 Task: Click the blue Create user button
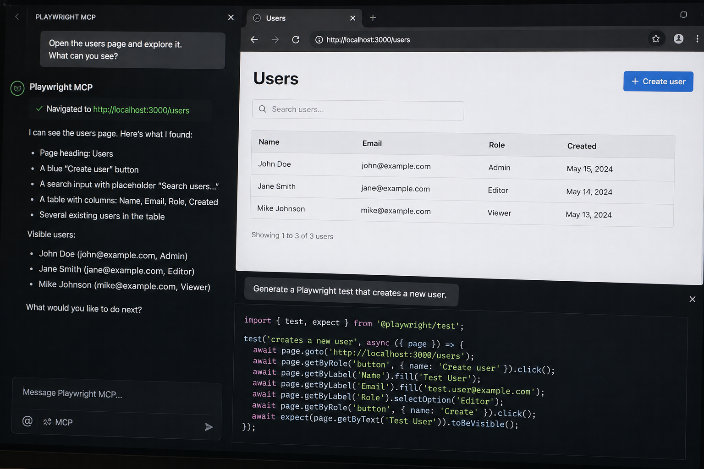pyautogui.click(x=658, y=82)
